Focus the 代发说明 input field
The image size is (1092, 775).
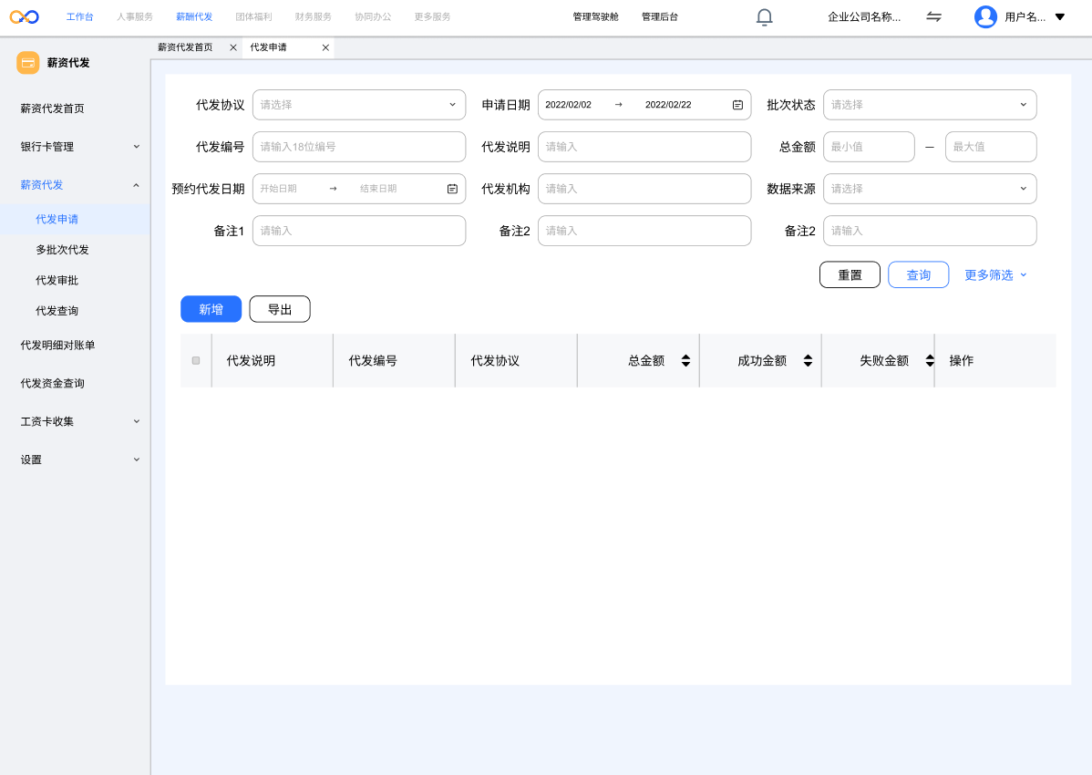point(644,147)
